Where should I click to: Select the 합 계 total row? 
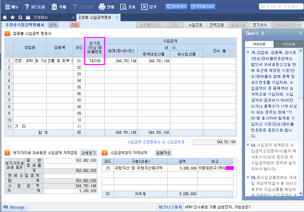120,133
